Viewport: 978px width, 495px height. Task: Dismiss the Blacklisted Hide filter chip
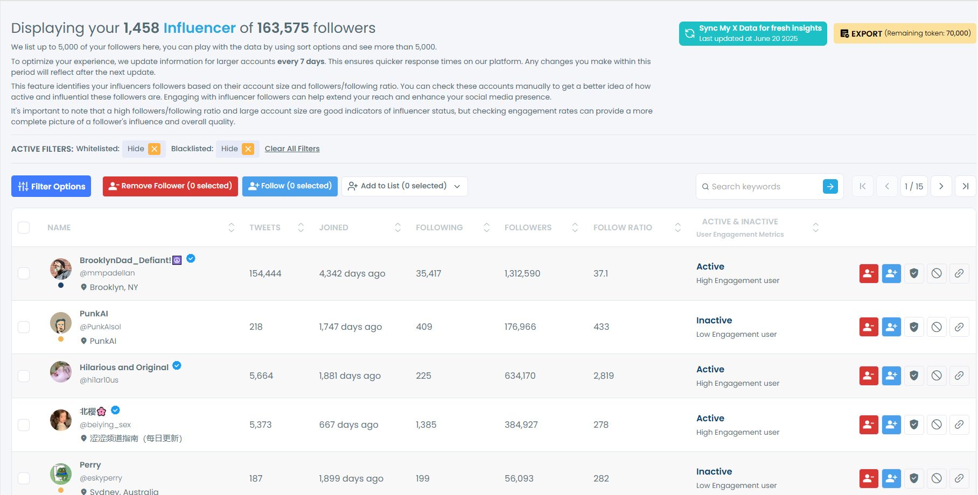[248, 148]
